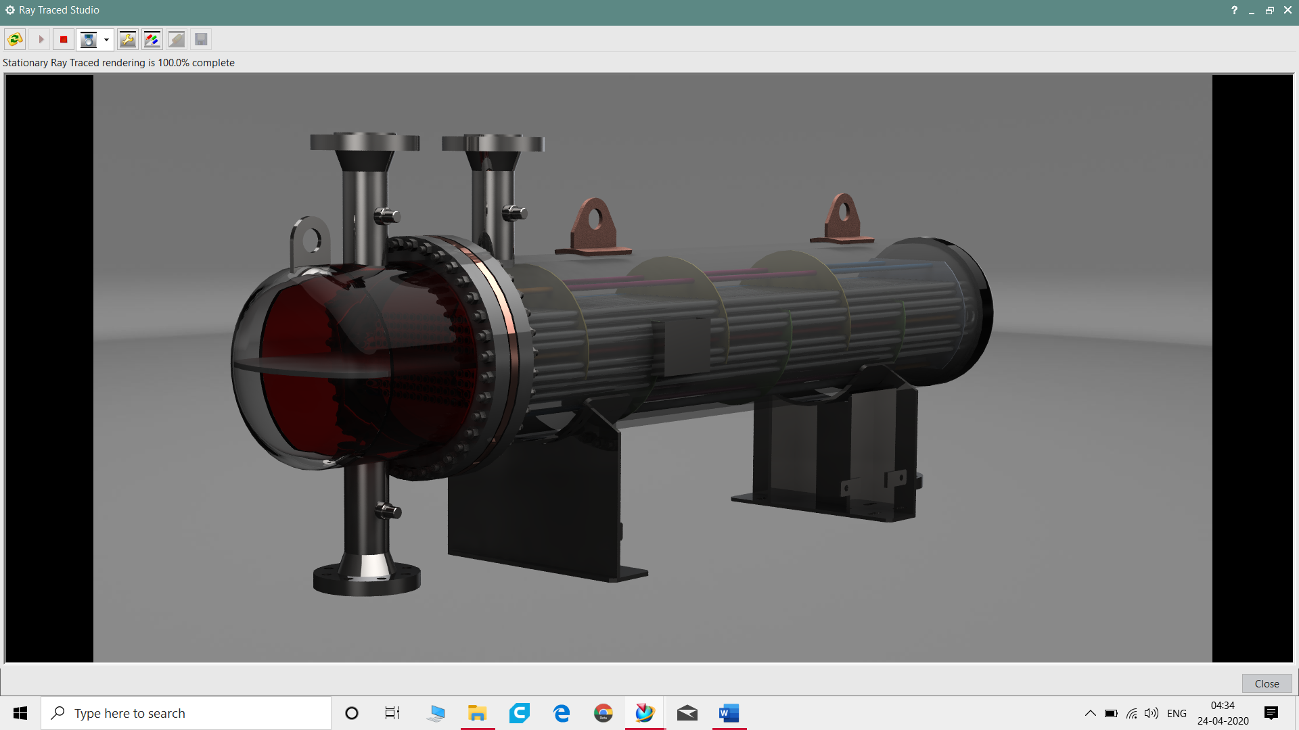1299x730 pixels.
Task: Launch Microsoft Edge from taskbar
Action: [562, 713]
